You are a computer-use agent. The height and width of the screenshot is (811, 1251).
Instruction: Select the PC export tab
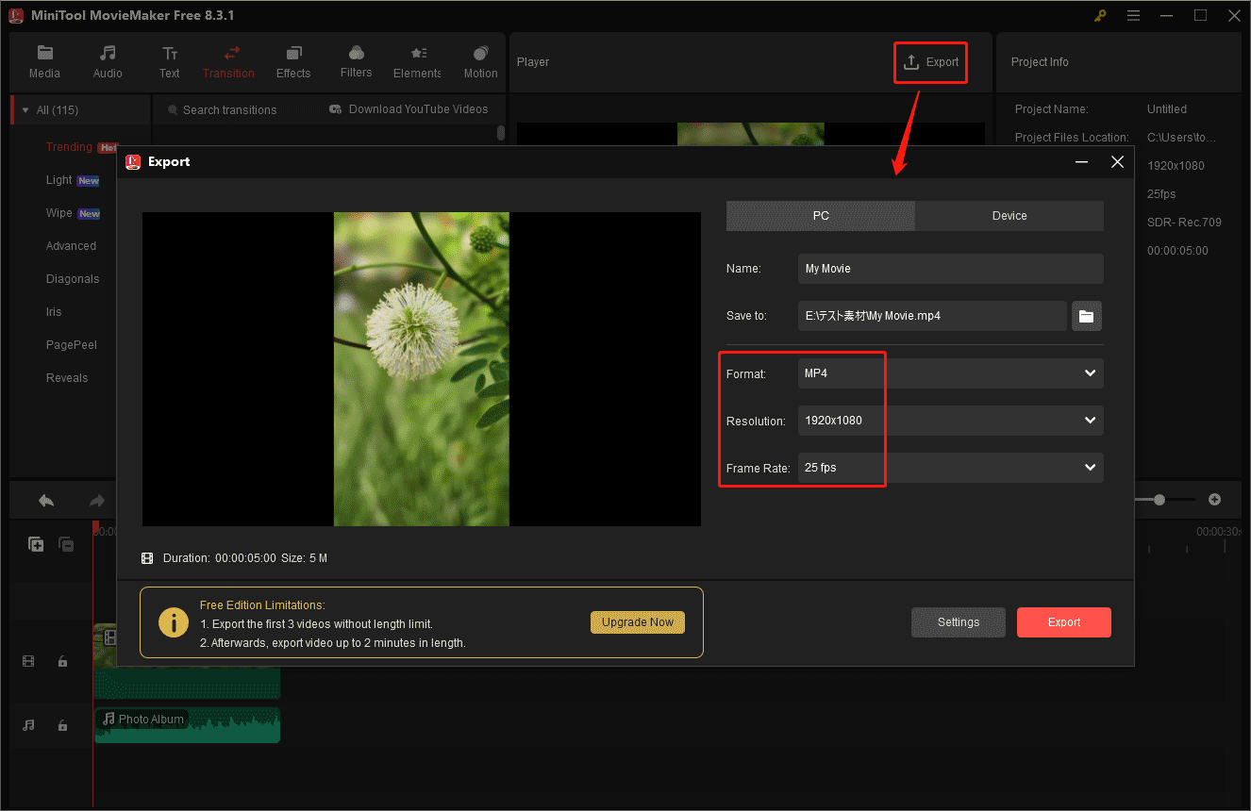[820, 216]
